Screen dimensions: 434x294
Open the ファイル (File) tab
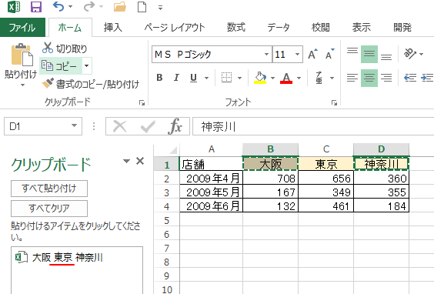(x=22, y=28)
